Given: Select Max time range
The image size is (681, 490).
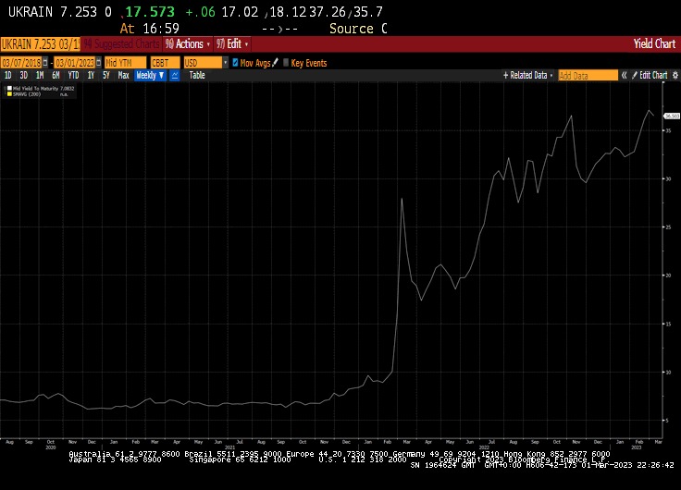Looking at the screenshot, I should [x=123, y=76].
